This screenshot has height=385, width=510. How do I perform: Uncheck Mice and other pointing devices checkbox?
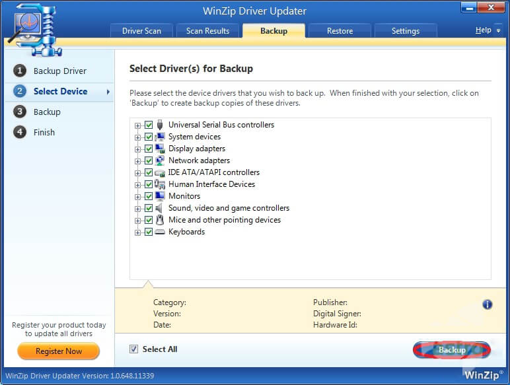tap(149, 220)
